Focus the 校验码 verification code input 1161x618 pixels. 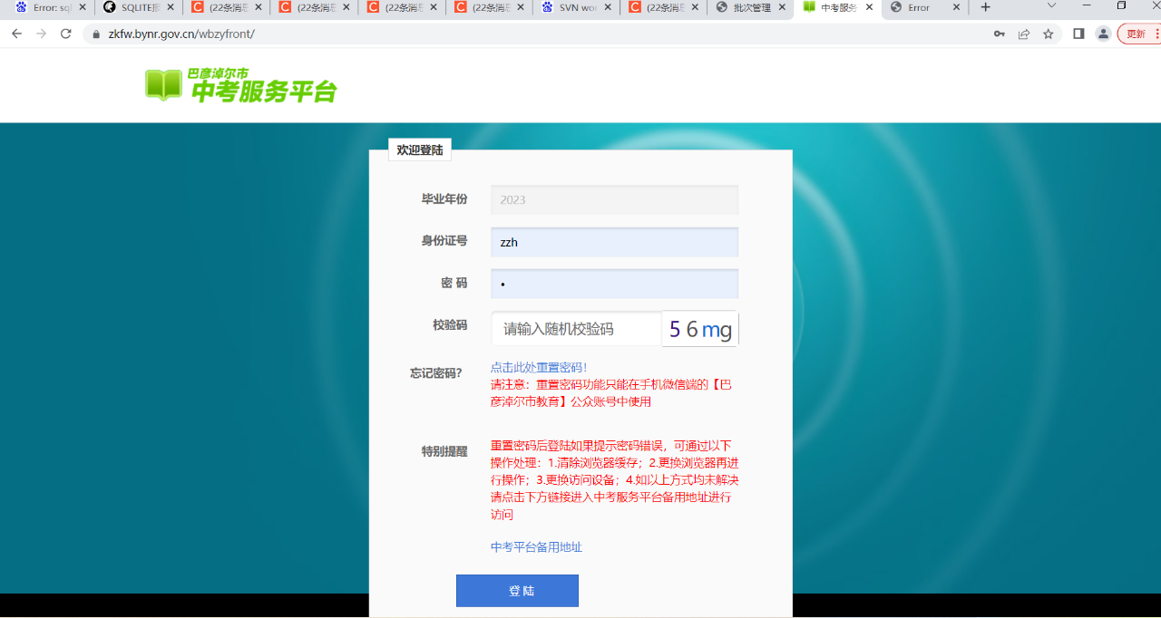click(x=577, y=329)
